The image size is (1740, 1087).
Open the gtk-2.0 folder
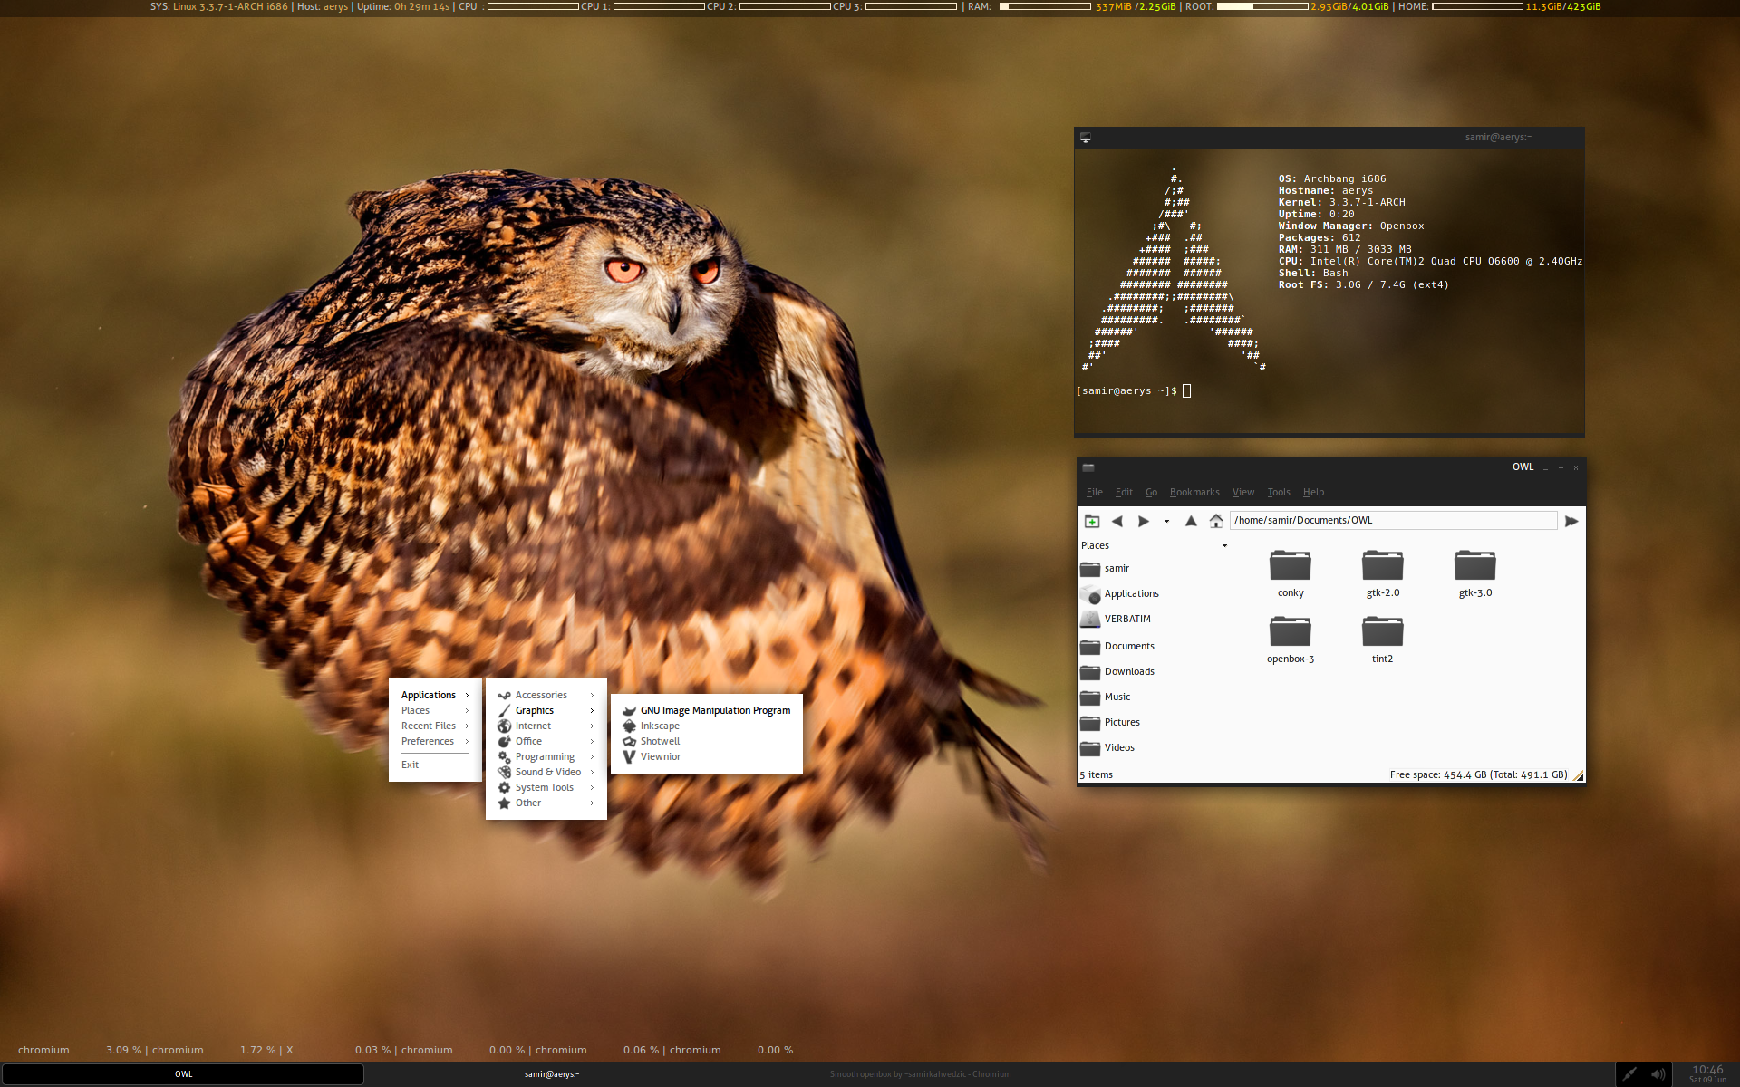pos(1383,573)
